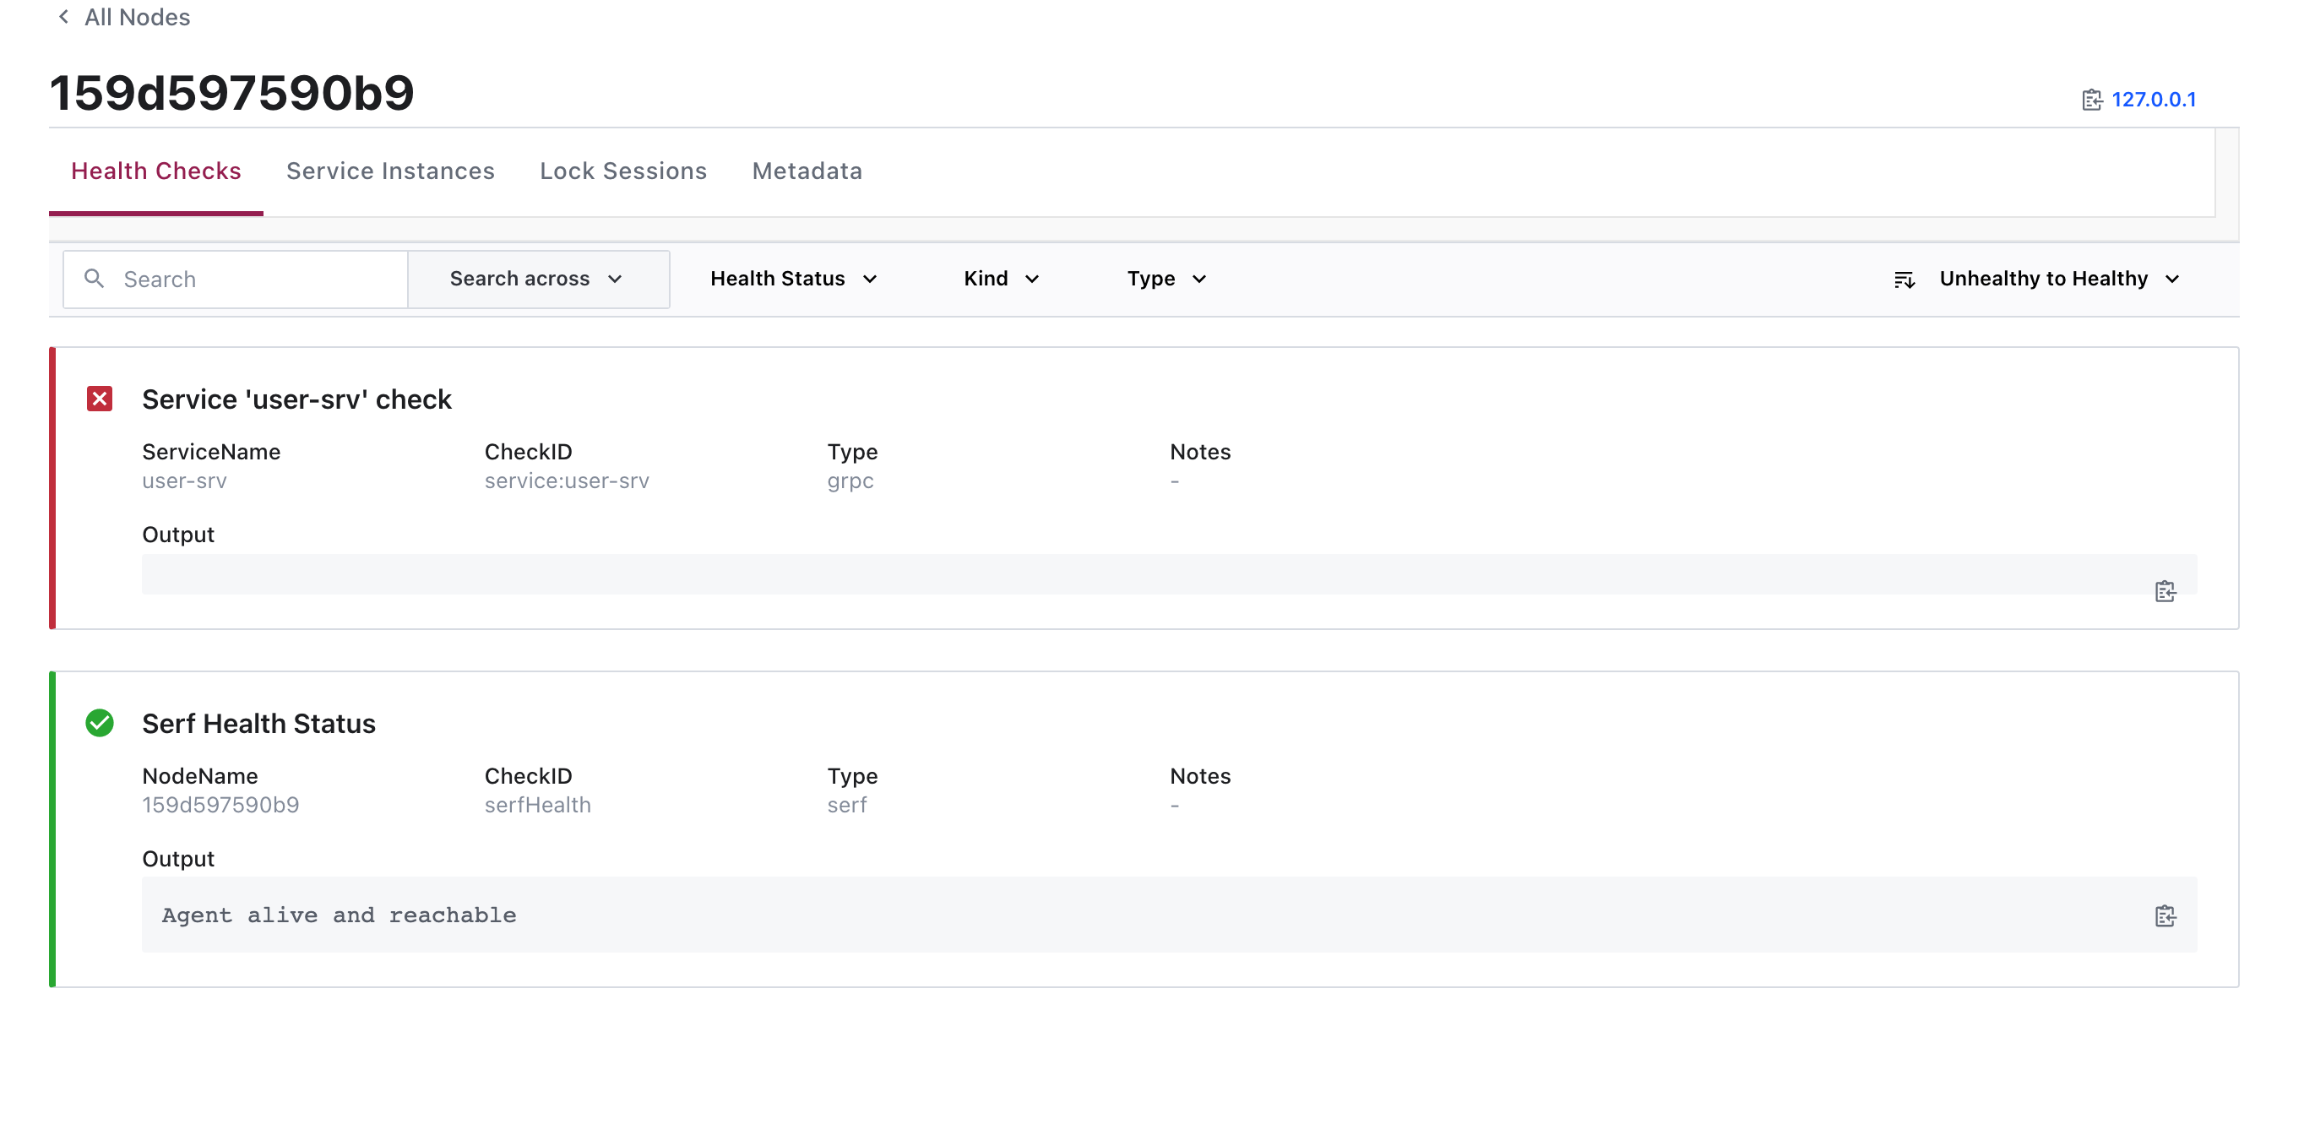Click the red critical status icon

click(100, 399)
